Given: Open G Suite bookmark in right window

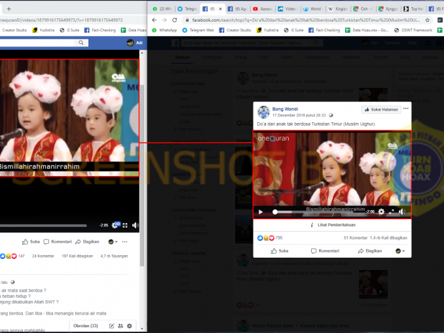Looking at the screenshot, I should tap(293, 30).
